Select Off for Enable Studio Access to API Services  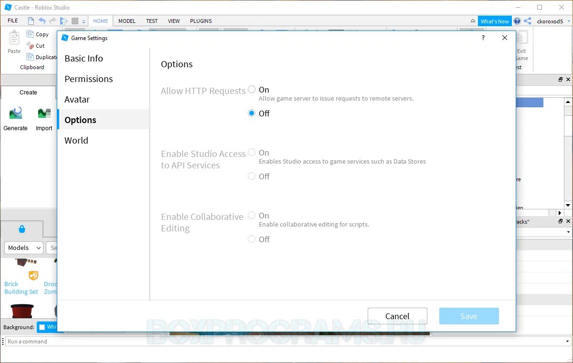pos(252,176)
